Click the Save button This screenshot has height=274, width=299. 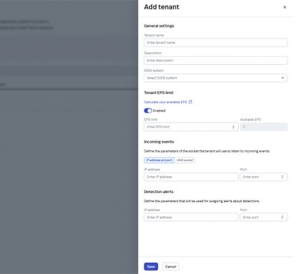[151, 267]
